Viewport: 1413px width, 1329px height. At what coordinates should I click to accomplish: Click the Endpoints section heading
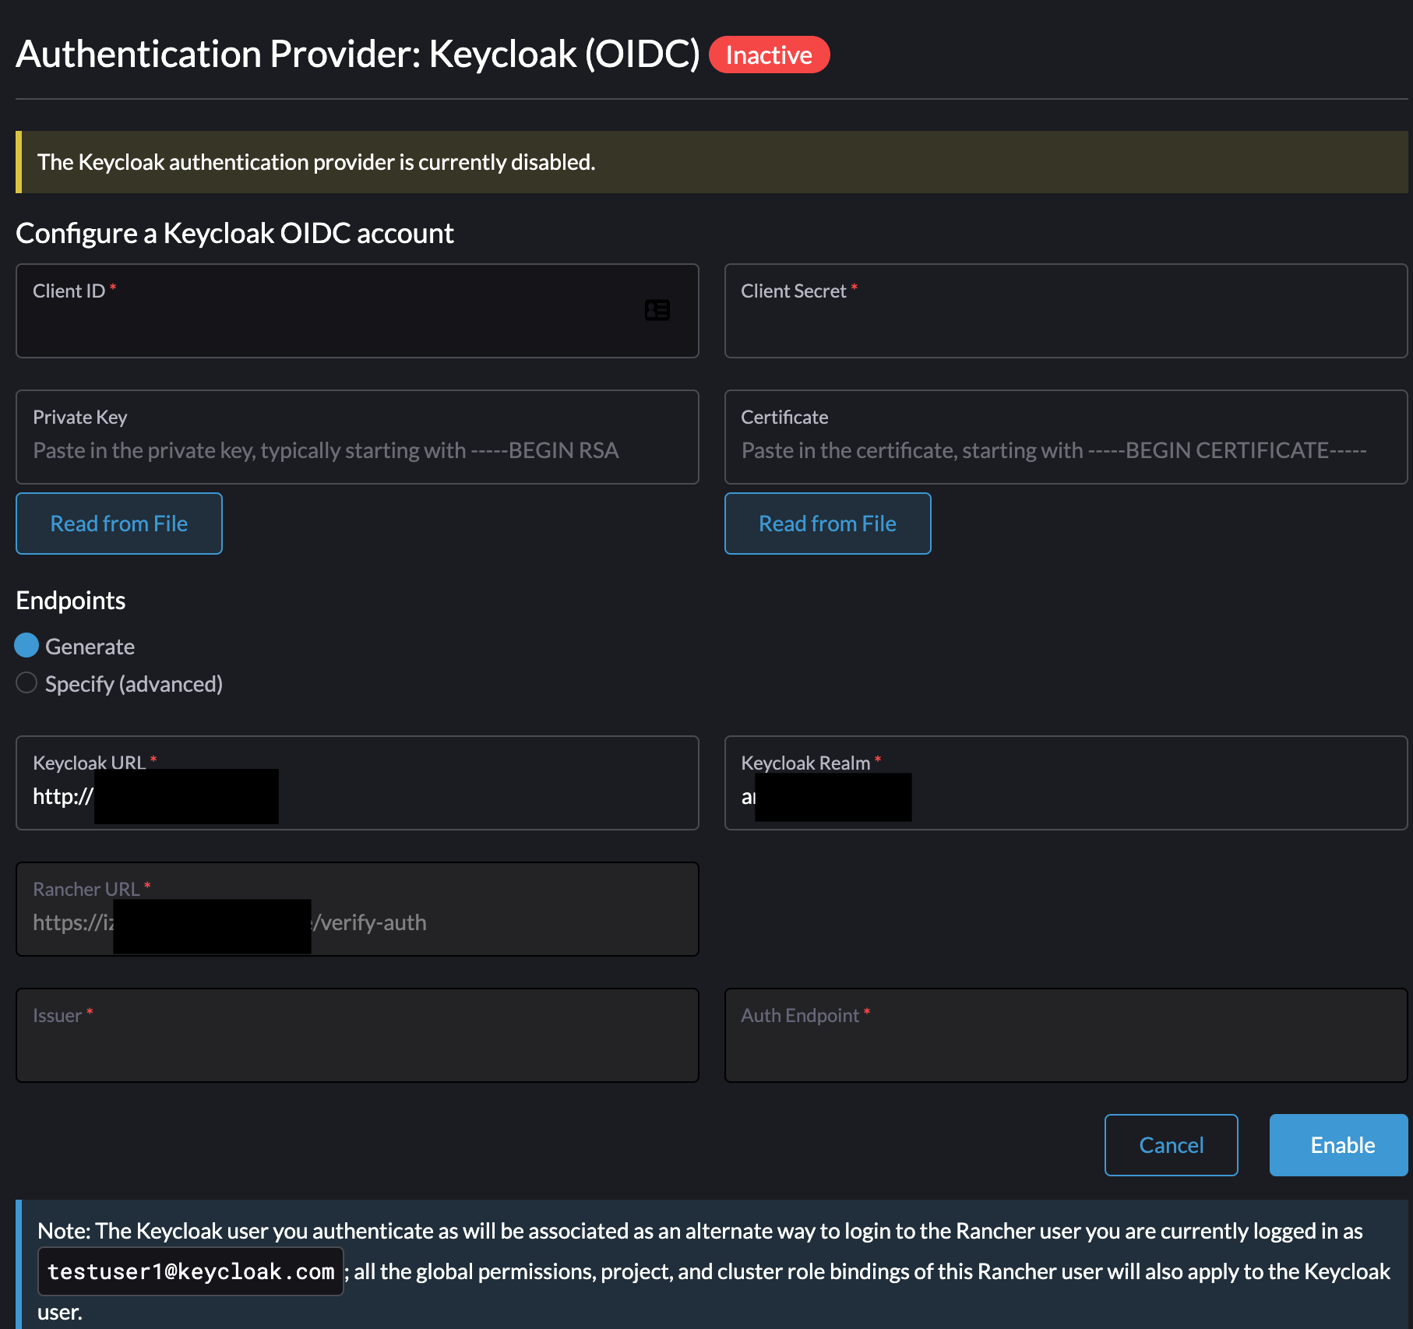click(71, 601)
